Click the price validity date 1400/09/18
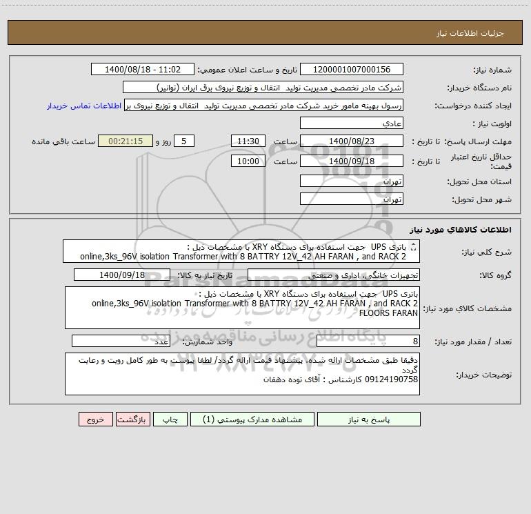Viewport: 531px width, 514px height. click(352, 161)
